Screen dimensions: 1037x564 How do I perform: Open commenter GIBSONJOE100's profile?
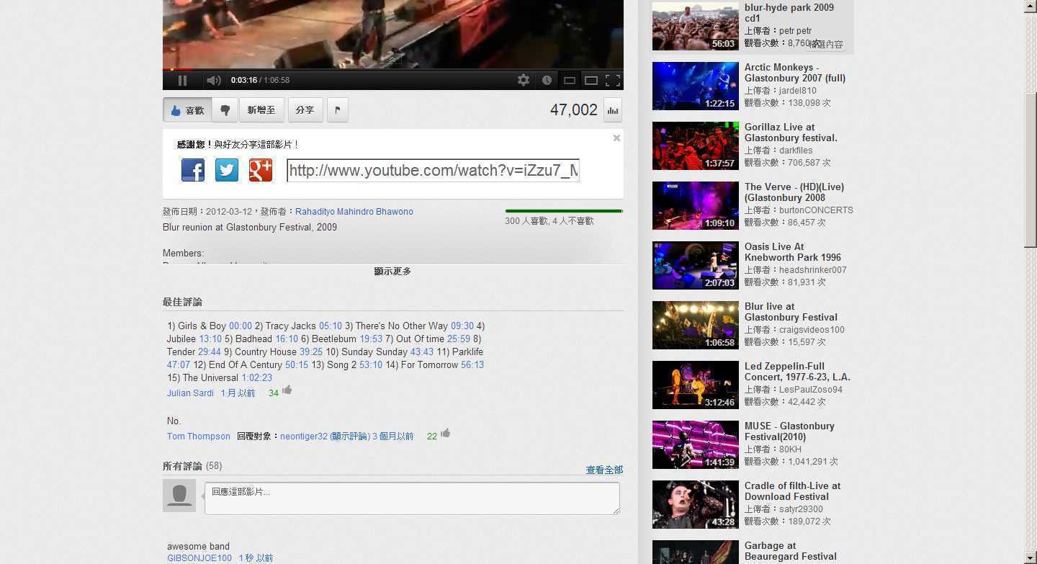pos(199,558)
